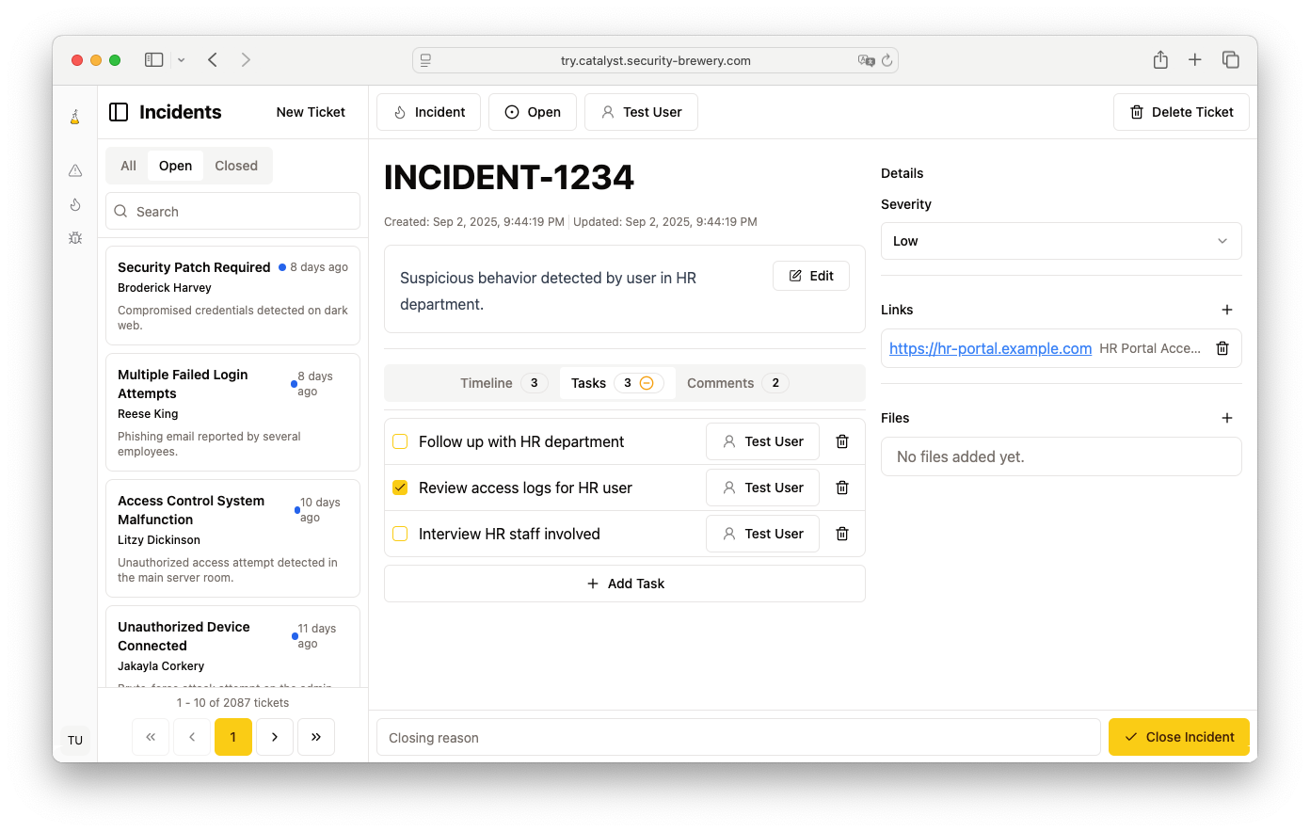Select the Closed filter tab
1310x832 pixels.
[x=236, y=165]
